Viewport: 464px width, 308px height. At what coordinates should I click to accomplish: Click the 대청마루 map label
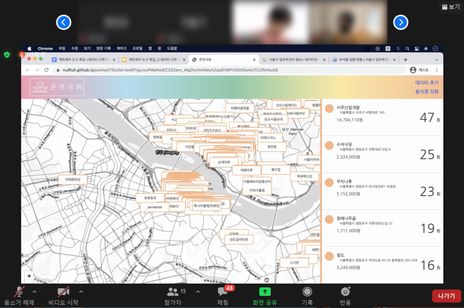[x=246, y=170]
